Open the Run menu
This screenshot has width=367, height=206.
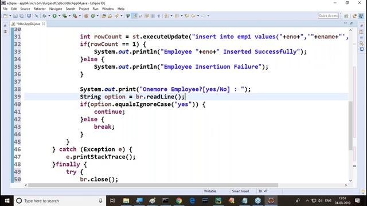96,9
